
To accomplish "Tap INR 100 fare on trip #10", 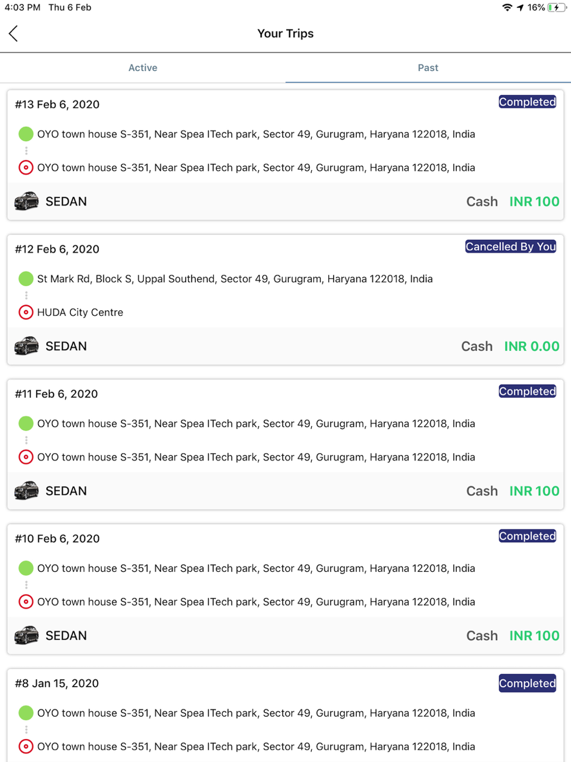I will tap(534, 636).
